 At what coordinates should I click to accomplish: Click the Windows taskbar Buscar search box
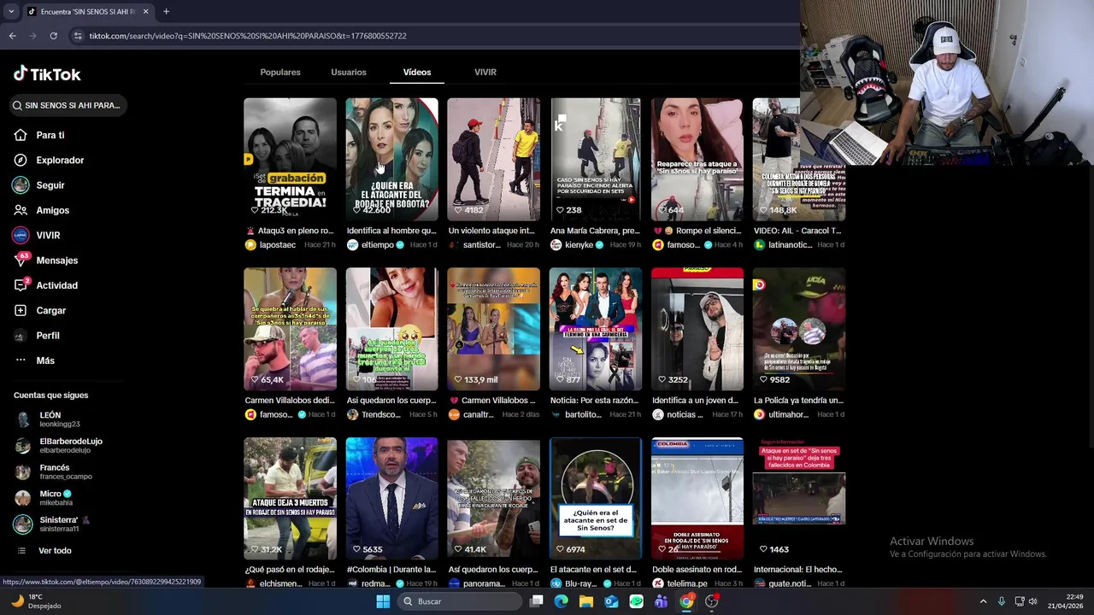click(x=462, y=601)
